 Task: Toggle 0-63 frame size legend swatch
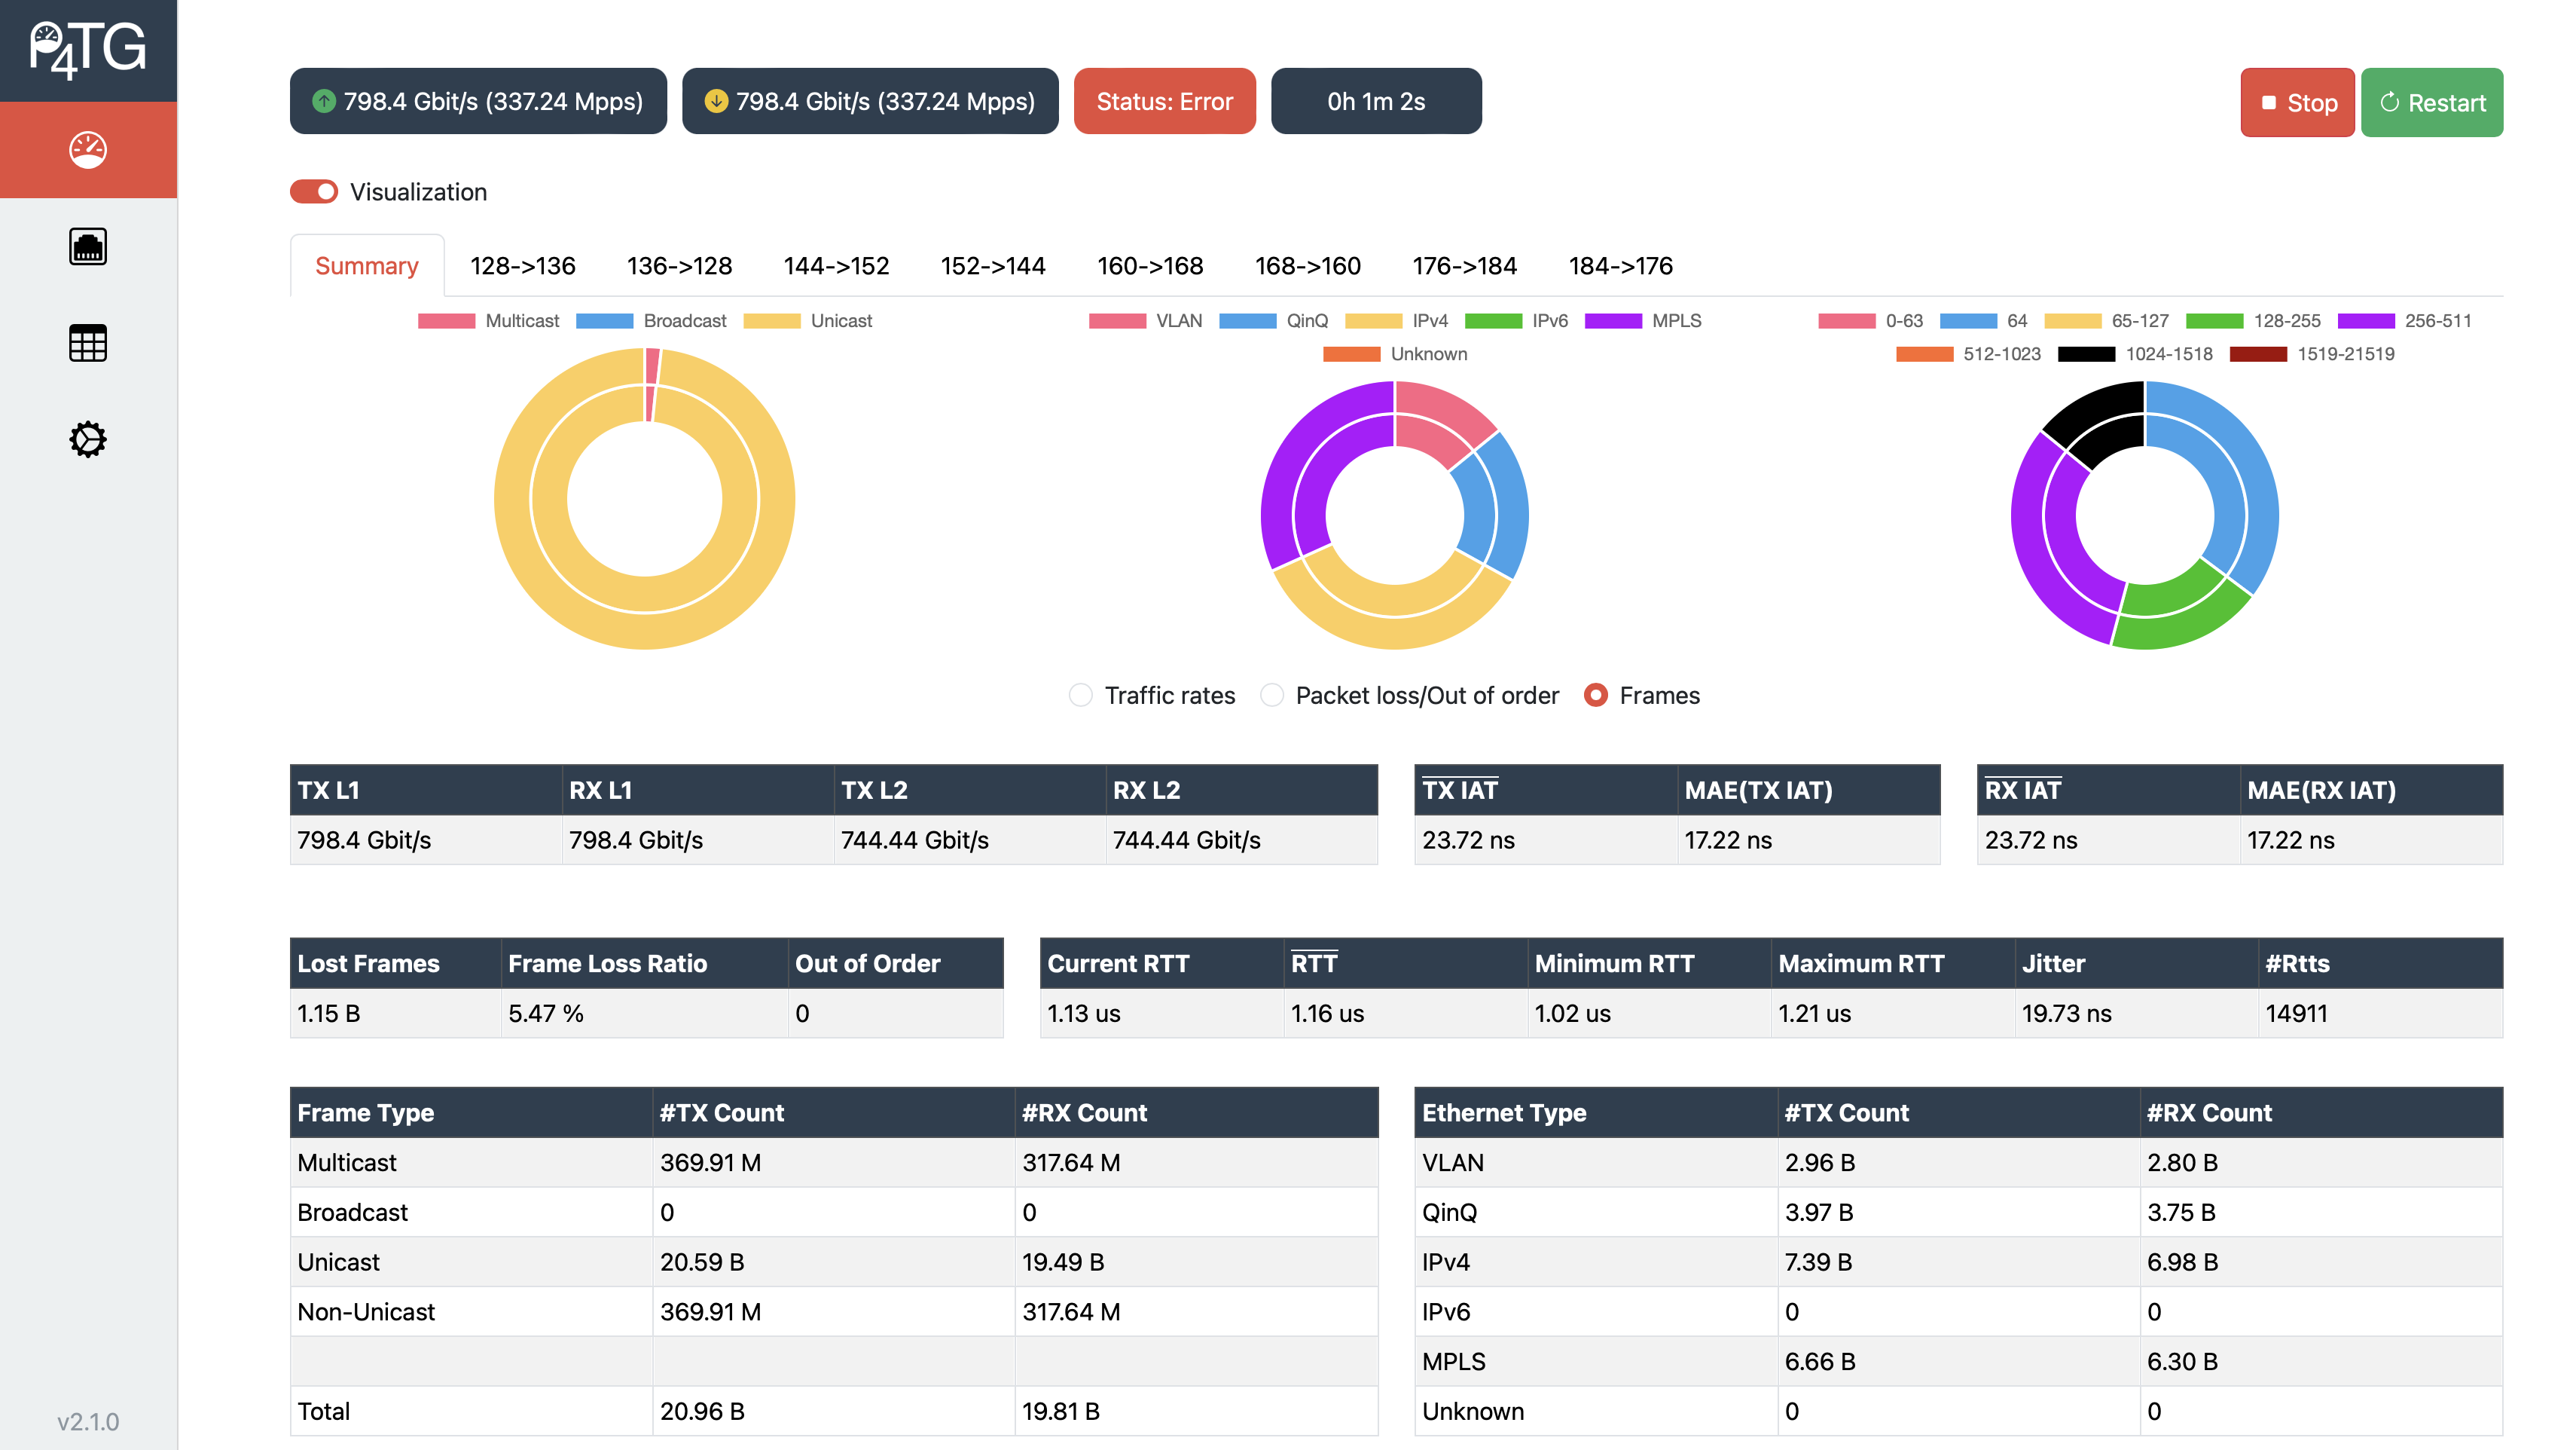click(1846, 320)
